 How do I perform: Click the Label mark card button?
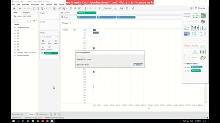tap(56, 42)
